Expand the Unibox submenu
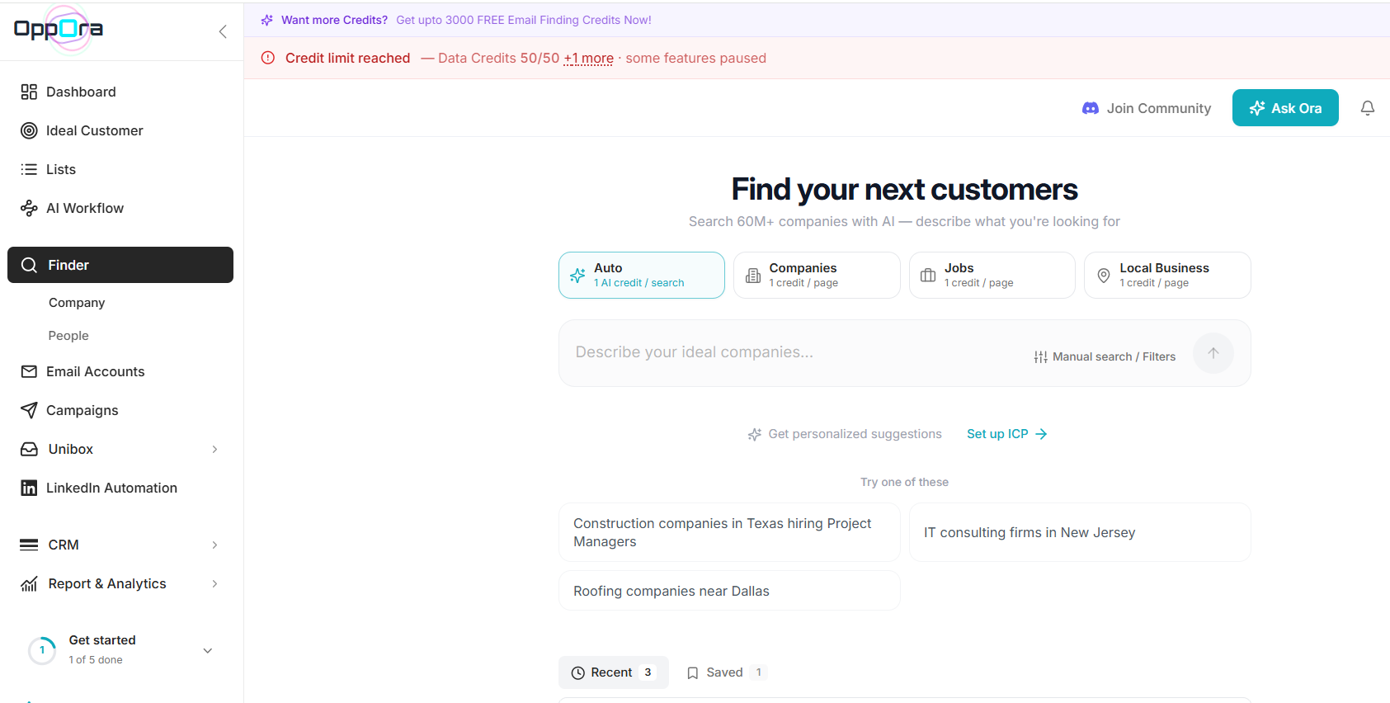The width and height of the screenshot is (1390, 703). (x=214, y=449)
